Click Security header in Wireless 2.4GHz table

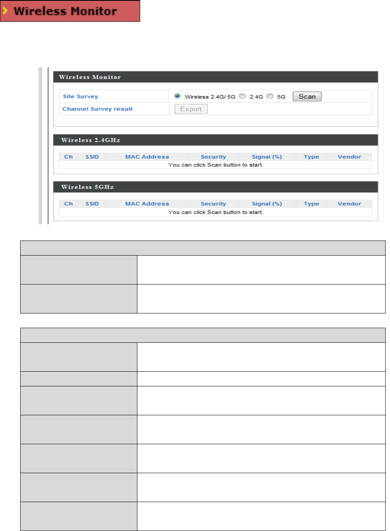pos(213,157)
